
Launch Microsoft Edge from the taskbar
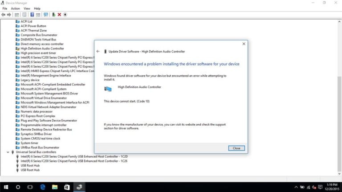[43, 187]
